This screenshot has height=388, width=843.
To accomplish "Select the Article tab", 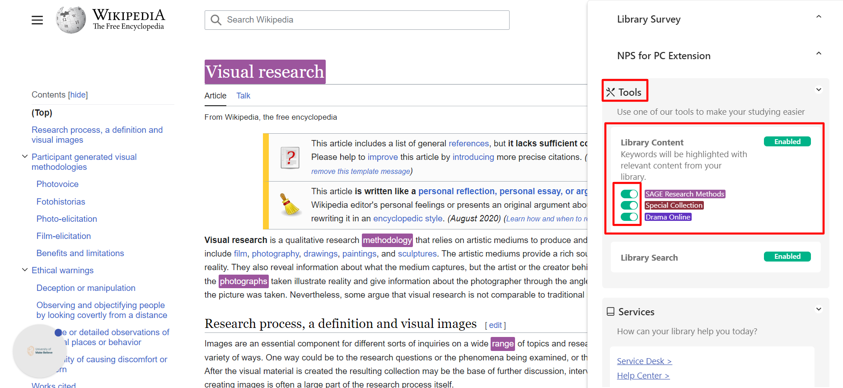I will tap(215, 96).
